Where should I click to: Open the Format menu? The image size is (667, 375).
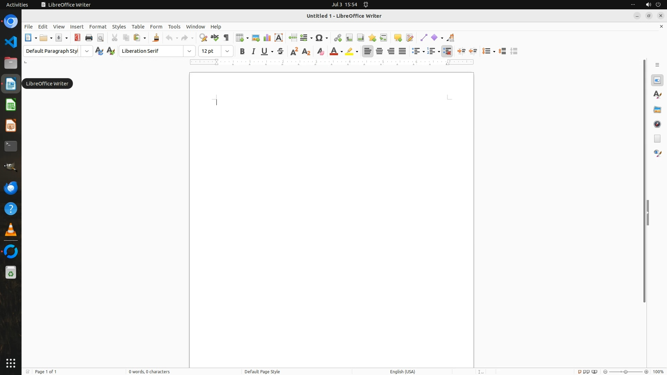(98, 27)
